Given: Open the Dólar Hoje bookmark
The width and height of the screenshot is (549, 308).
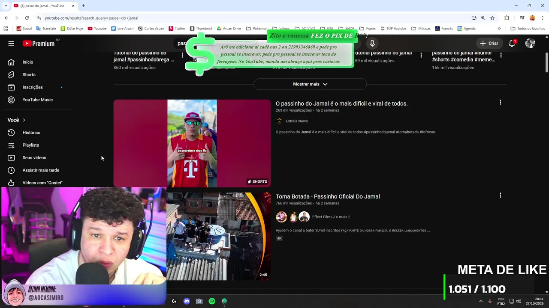Looking at the screenshot, I should point(72,29).
